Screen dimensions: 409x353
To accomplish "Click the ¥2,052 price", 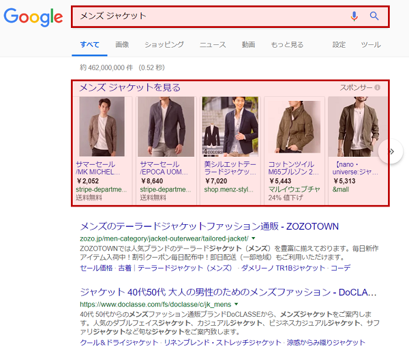I will coord(88,181).
